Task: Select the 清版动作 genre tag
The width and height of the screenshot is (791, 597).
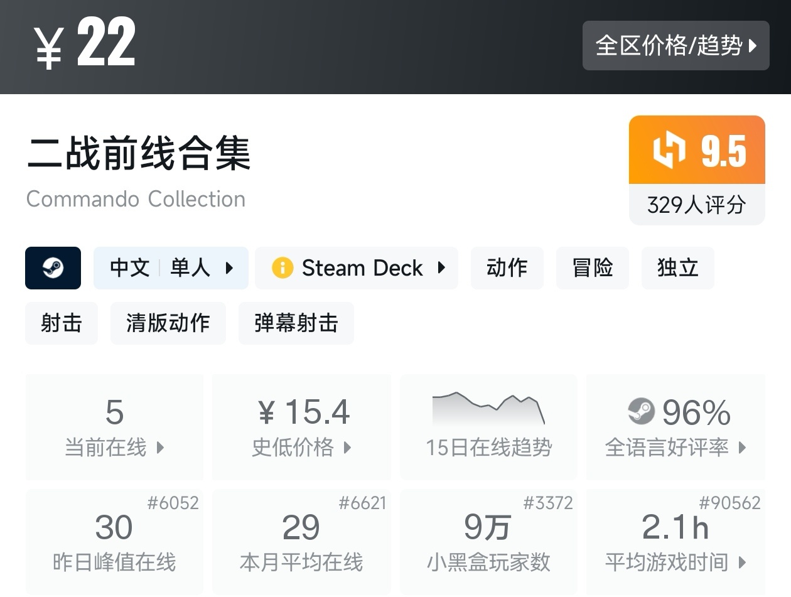Action: [x=168, y=323]
